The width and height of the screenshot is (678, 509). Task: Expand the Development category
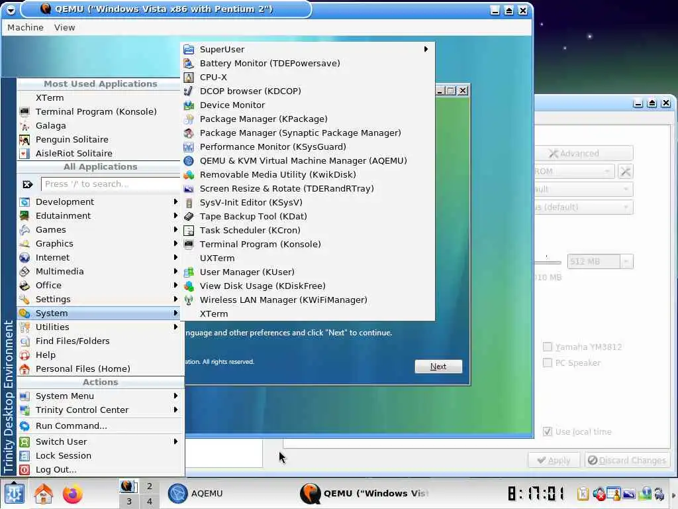pyautogui.click(x=99, y=201)
